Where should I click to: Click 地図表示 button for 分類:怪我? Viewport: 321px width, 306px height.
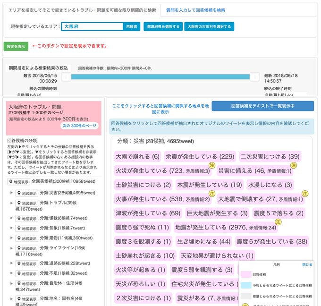pyautogui.click(x=26, y=219)
